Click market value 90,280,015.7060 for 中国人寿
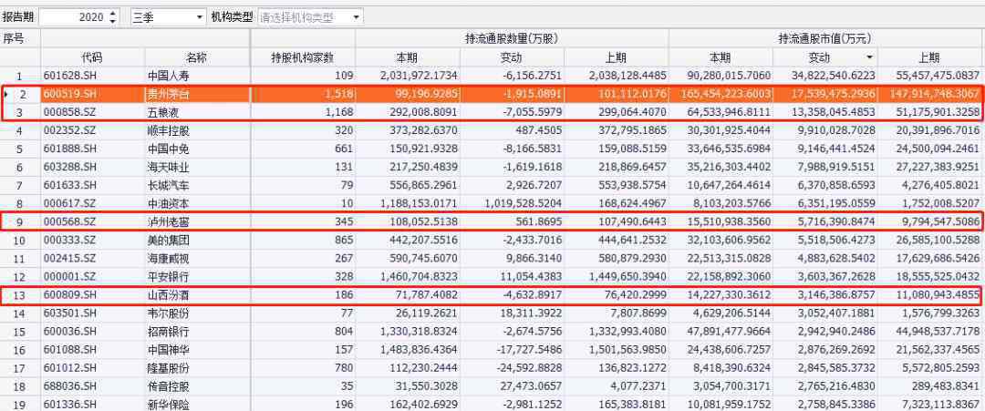Screen dimensions: 985x411 [721, 76]
